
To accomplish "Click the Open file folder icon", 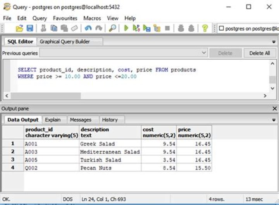I will point(19,28).
